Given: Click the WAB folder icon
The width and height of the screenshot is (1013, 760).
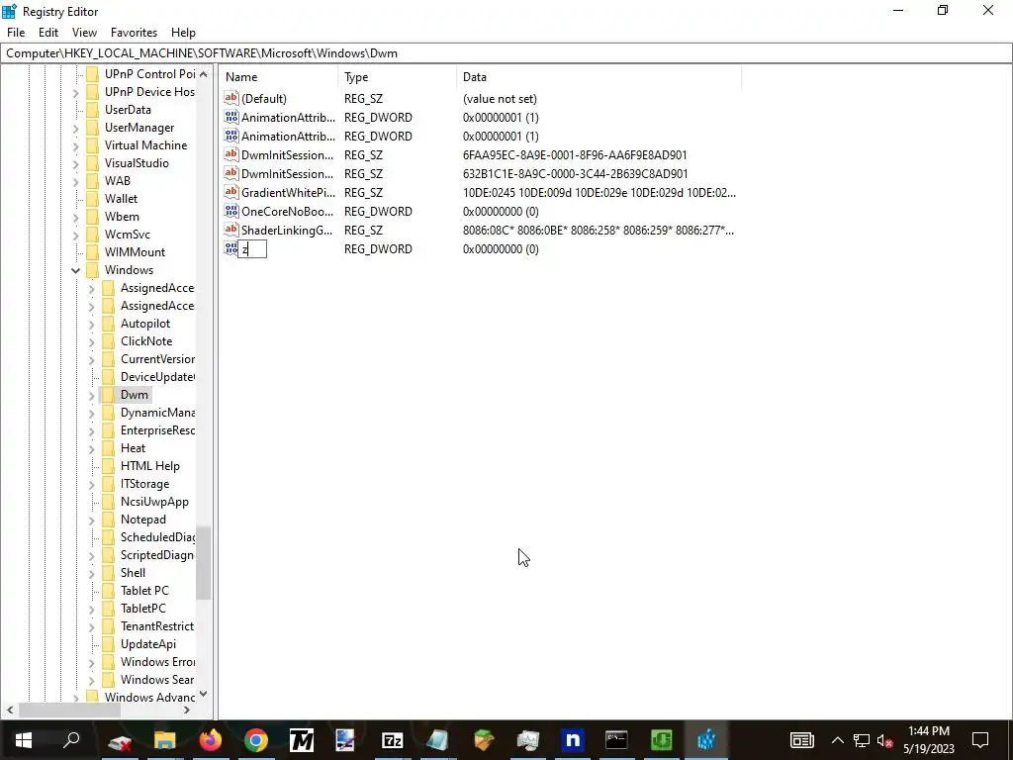Looking at the screenshot, I should [x=92, y=180].
